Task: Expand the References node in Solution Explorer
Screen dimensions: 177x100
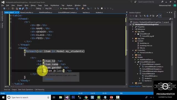Action: (x=133, y=29)
